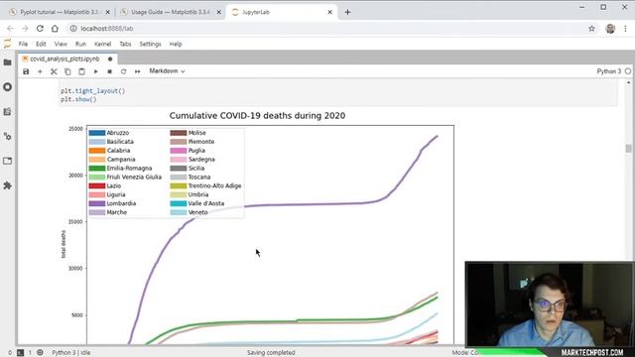
Task: Open the Tabs menu
Action: [x=125, y=44]
